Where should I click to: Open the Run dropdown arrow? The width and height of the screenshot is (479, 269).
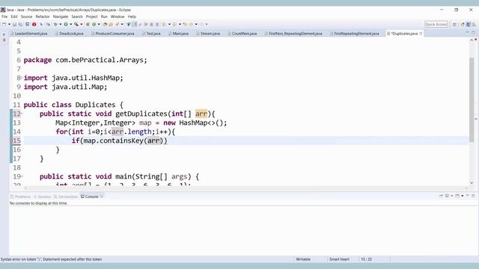pos(70,24)
